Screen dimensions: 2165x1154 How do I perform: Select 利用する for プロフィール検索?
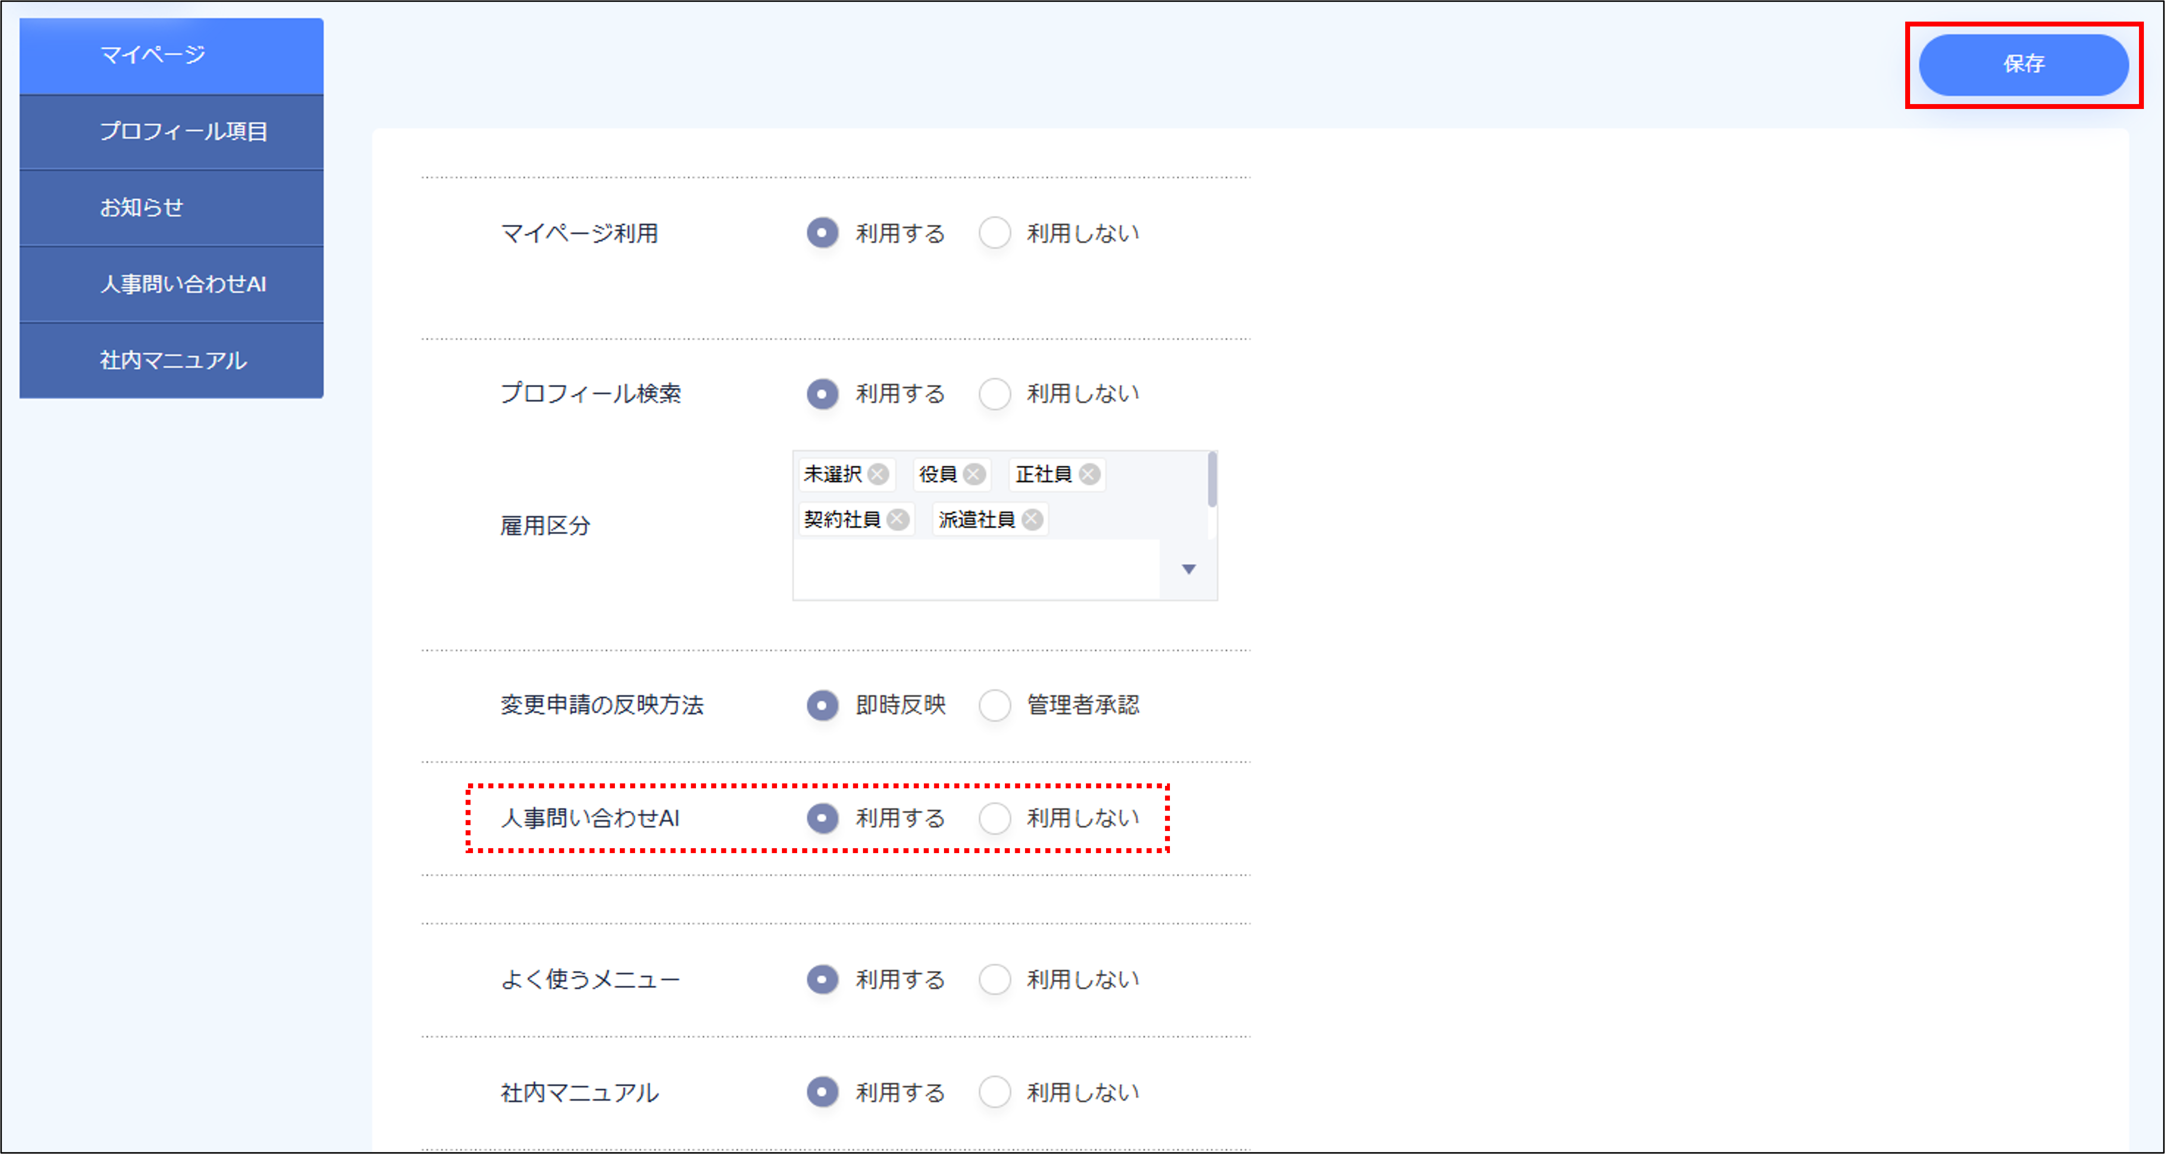click(x=823, y=393)
